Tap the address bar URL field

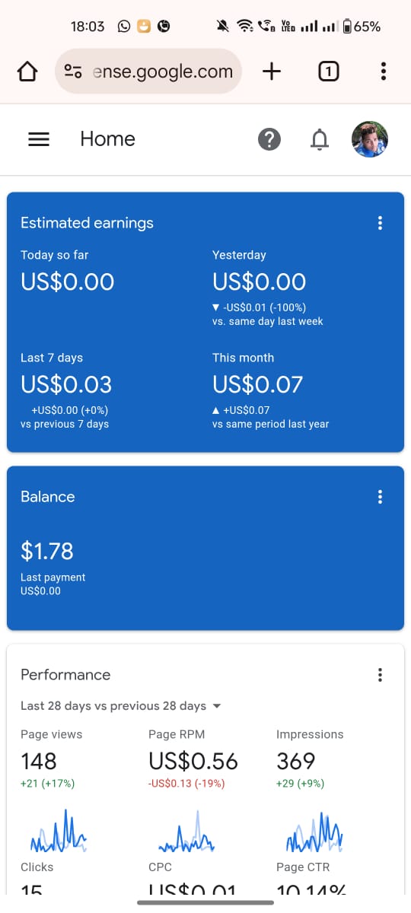pos(148,72)
